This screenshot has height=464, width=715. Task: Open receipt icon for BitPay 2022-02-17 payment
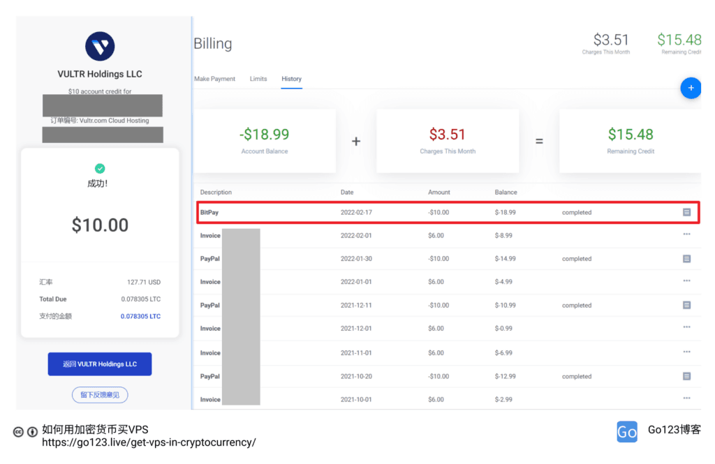pos(686,212)
